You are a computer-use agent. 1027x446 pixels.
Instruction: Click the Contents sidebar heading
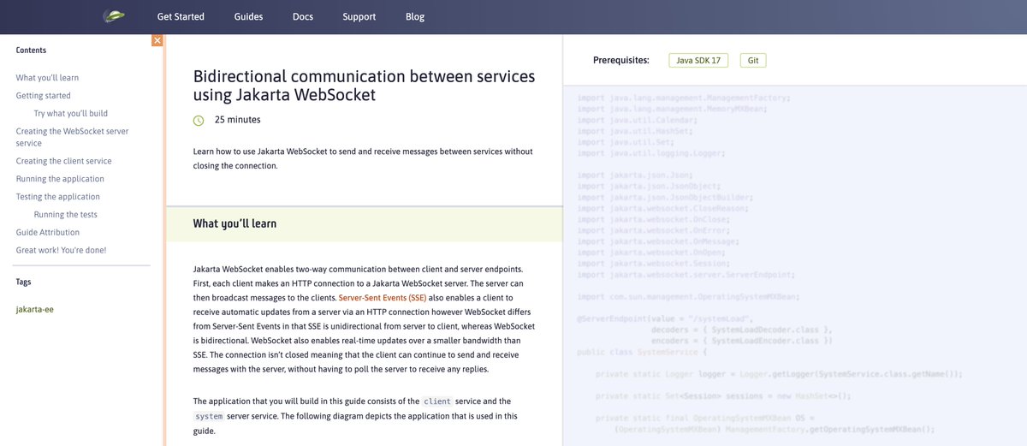coord(32,51)
